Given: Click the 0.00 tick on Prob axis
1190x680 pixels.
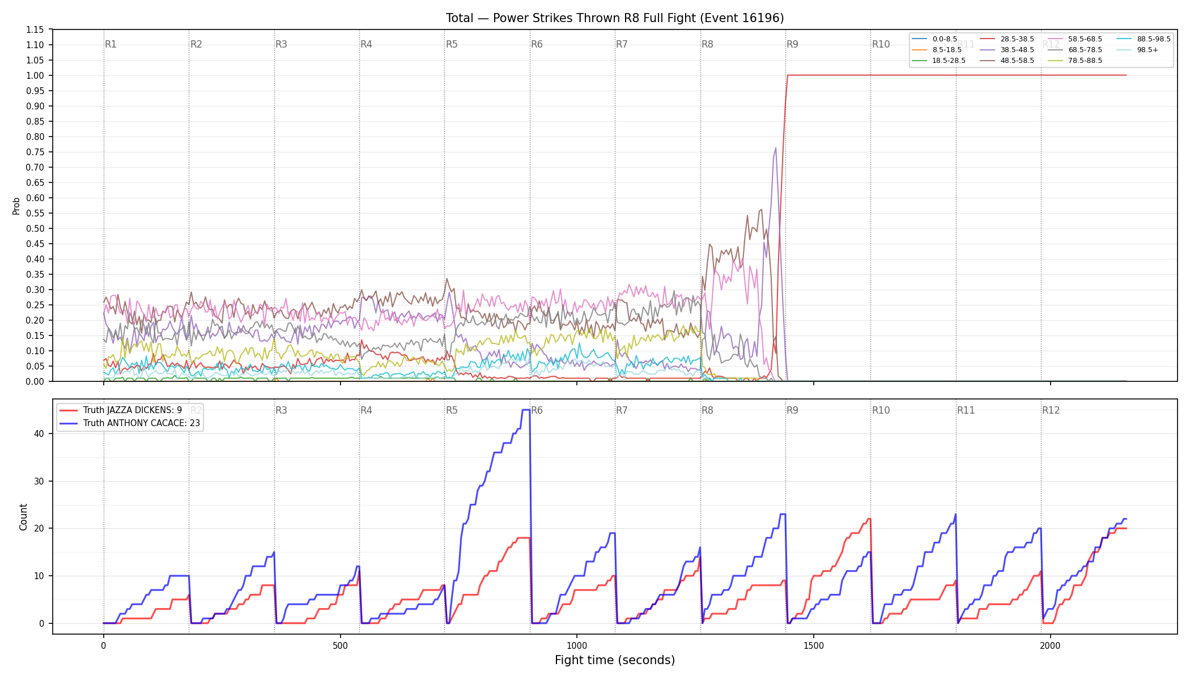Looking at the screenshot, I should pos(35,381).
